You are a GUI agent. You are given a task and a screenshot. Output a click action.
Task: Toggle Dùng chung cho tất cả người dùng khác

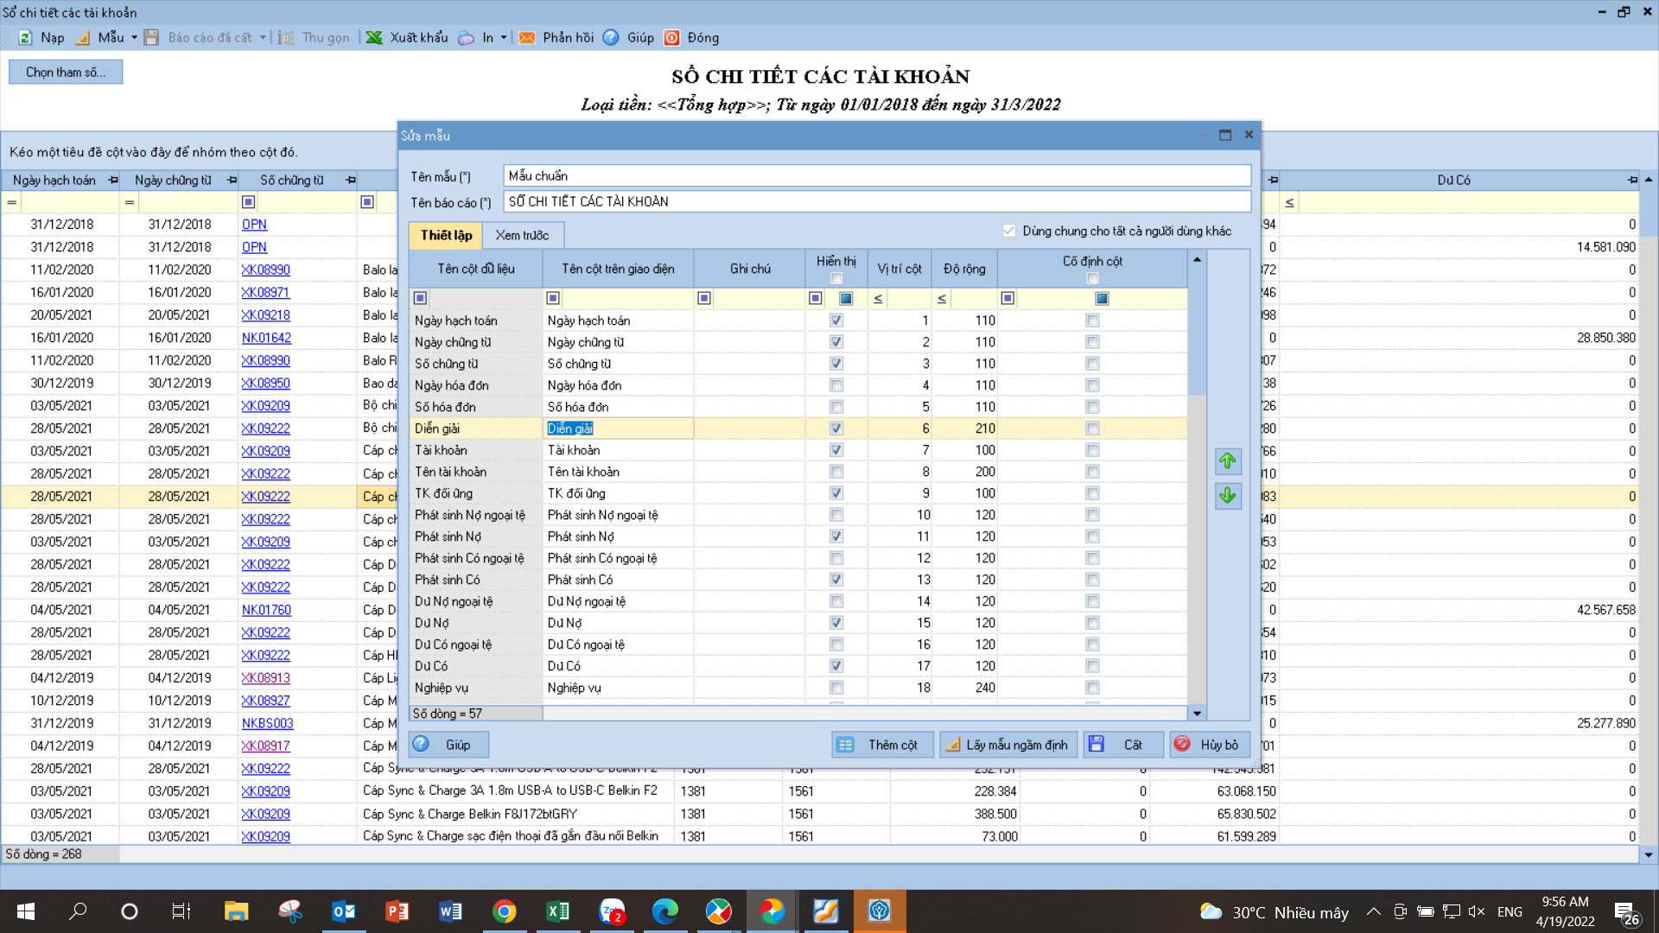coord(1008,231)
